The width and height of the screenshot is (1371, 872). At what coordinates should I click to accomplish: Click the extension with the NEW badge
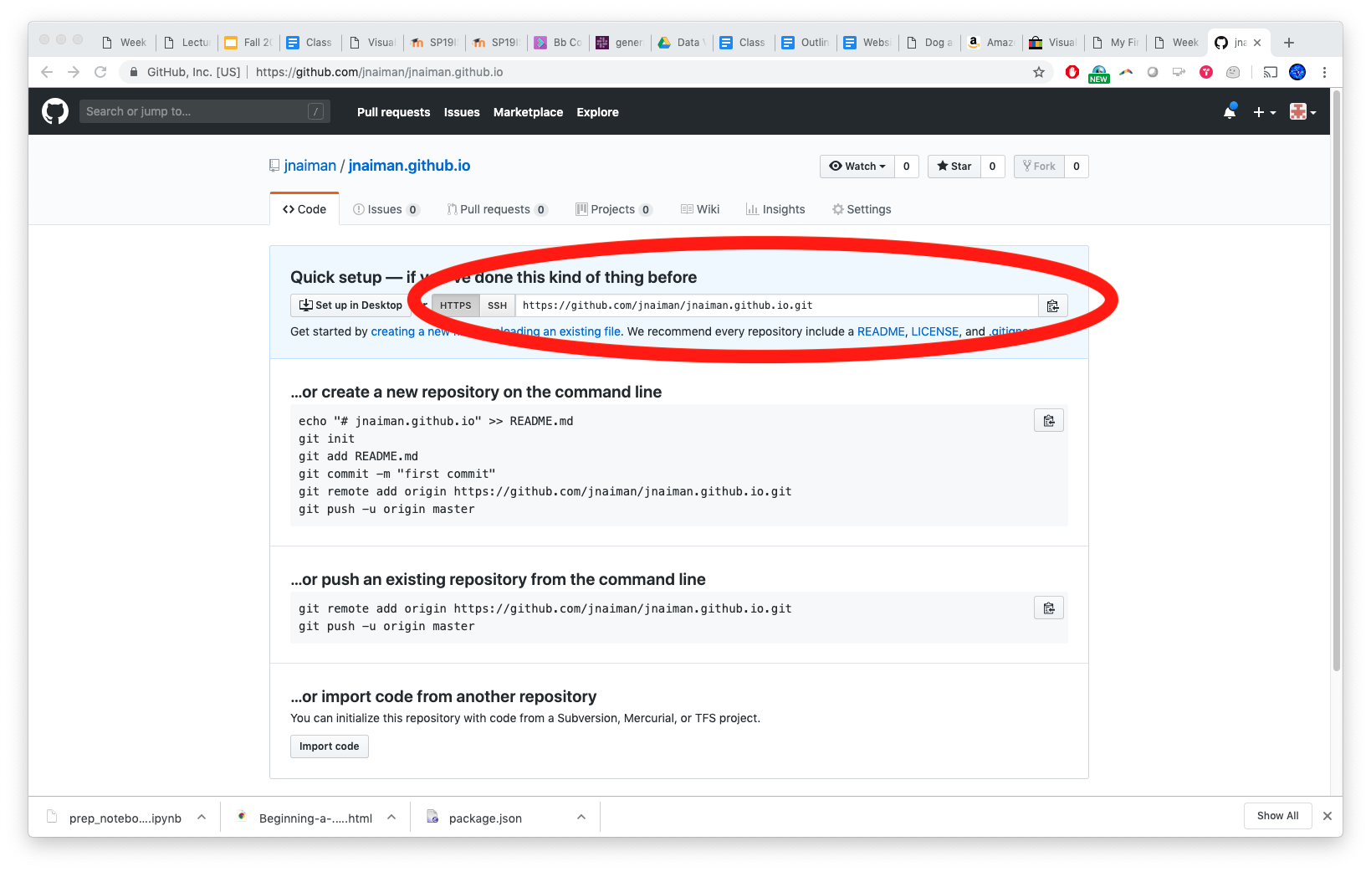[1099, 74]
